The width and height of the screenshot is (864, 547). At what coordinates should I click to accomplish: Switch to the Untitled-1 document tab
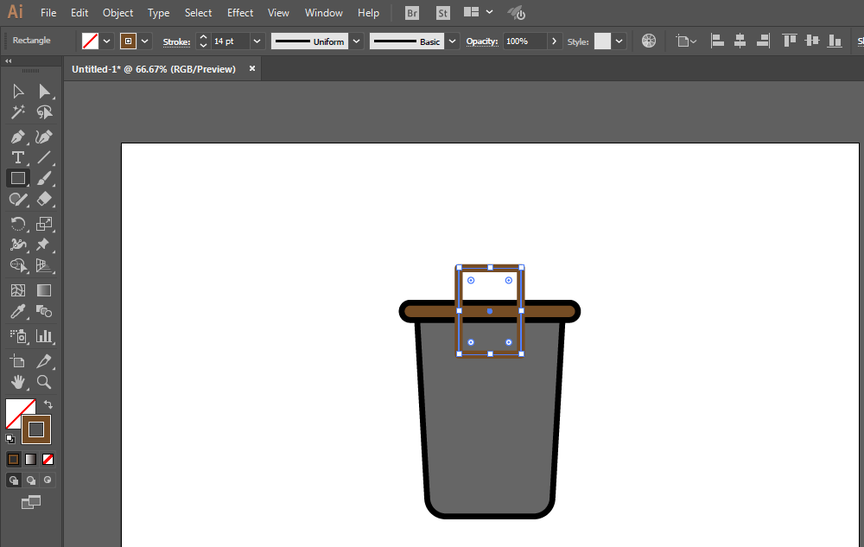[x=154, y=69]
